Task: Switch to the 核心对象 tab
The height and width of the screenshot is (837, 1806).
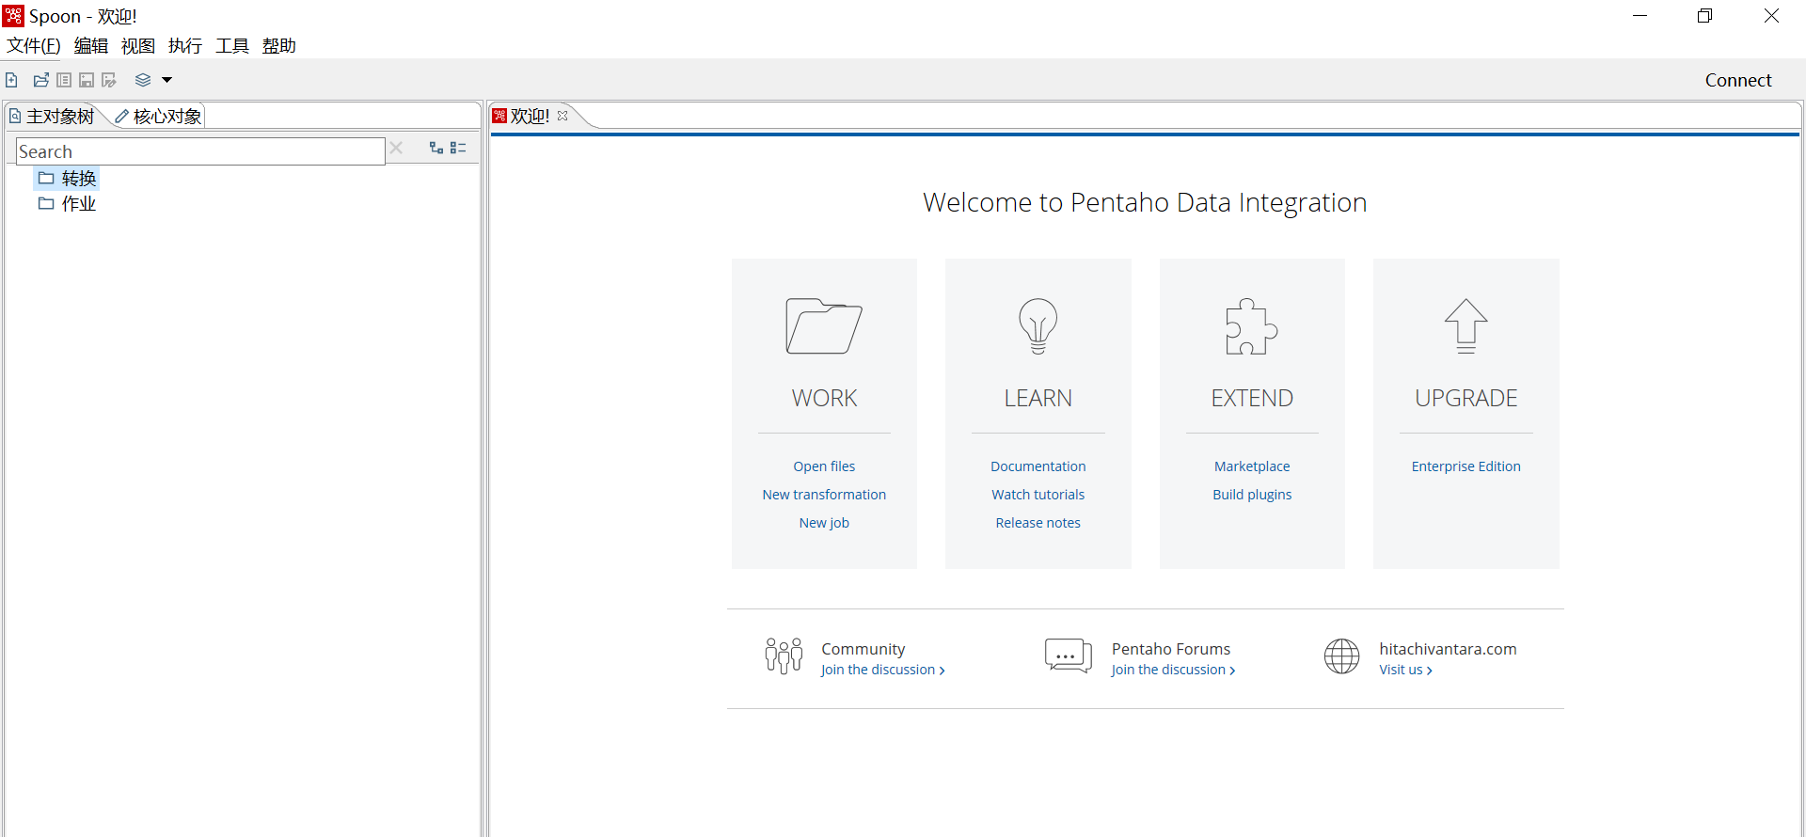Action: (x=158, y=116)
